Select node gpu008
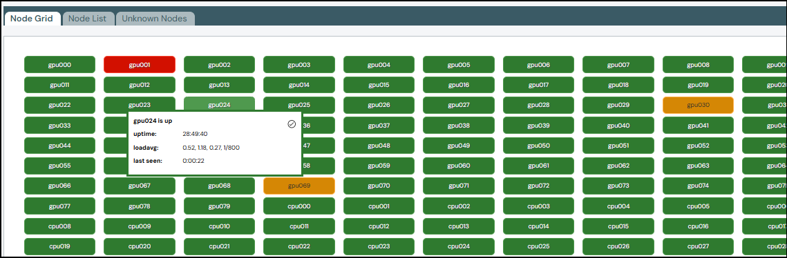The width and height of the screenshot is (787, 258). (x=698, y=65)
